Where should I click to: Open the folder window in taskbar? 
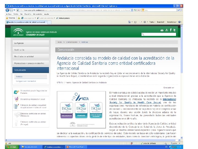pyautogui.click(x=31, y=147)
